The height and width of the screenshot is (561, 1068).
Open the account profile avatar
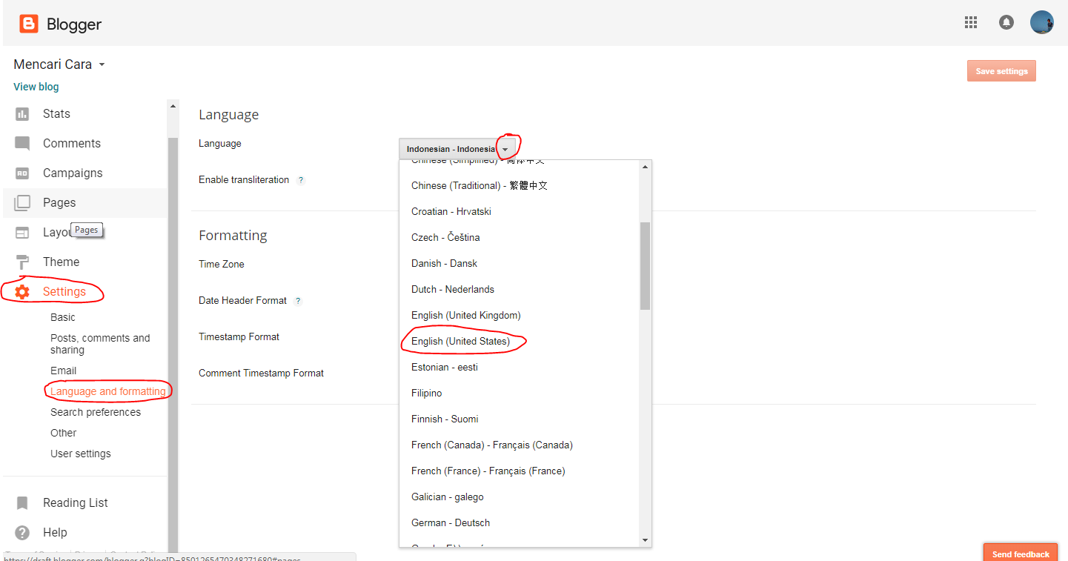(x=1042, y=22)
